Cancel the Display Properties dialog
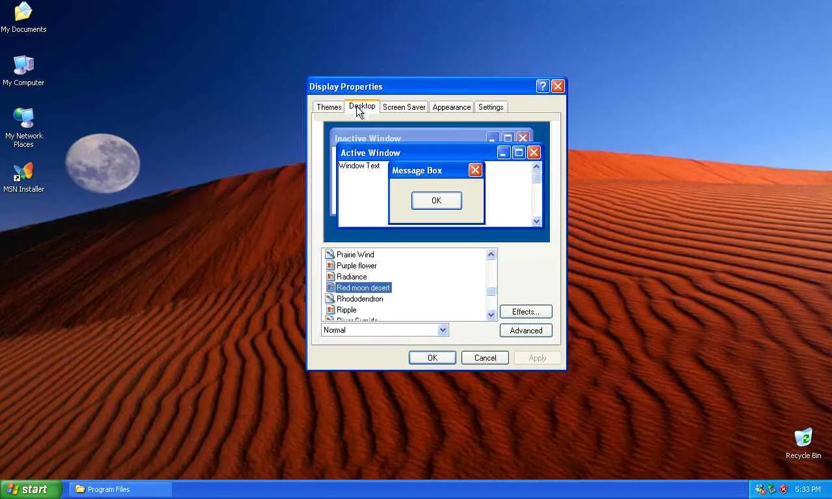This screenshot has height=499, width=832. click(485, 358)
